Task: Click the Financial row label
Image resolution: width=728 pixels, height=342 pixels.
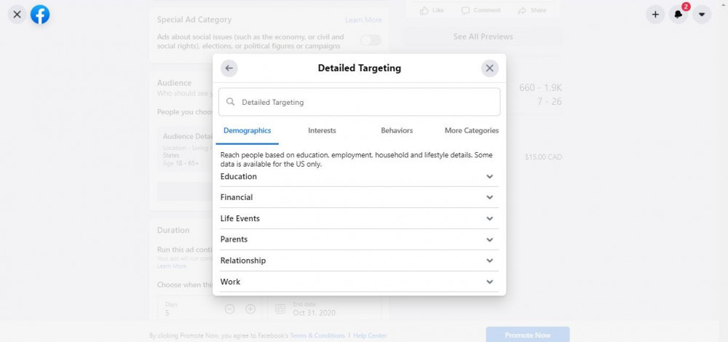Action: (237, 197)
